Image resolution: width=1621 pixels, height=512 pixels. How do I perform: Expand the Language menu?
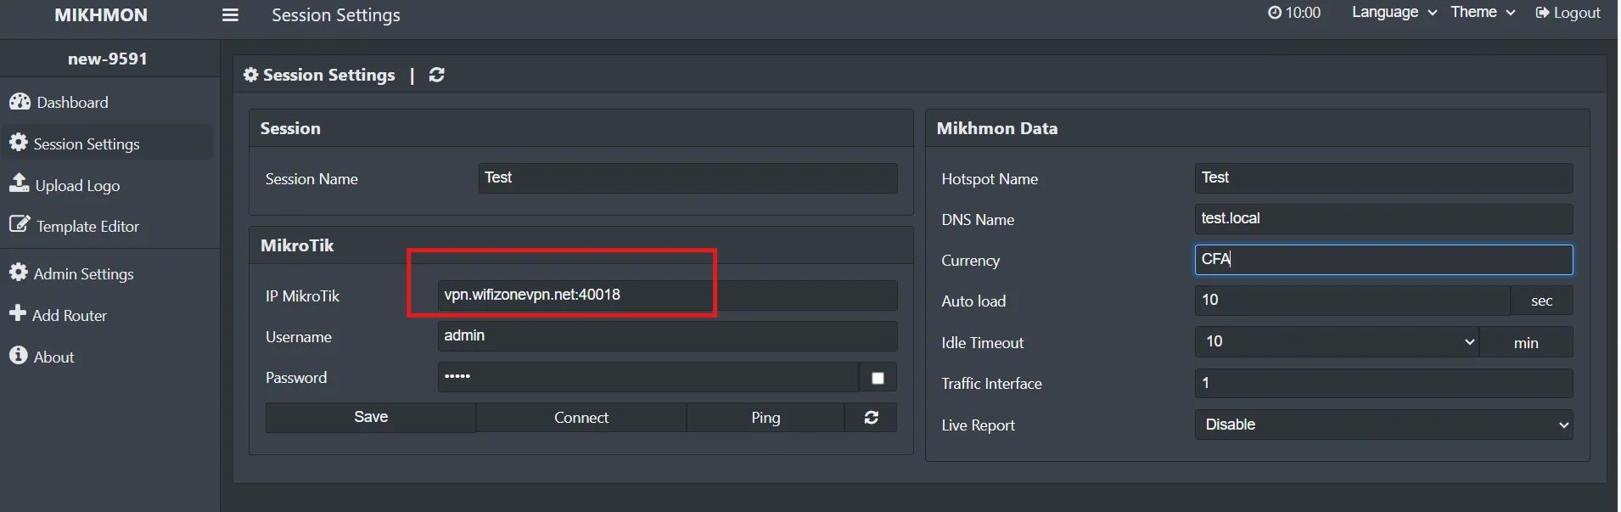click(x=1394, y=13)
